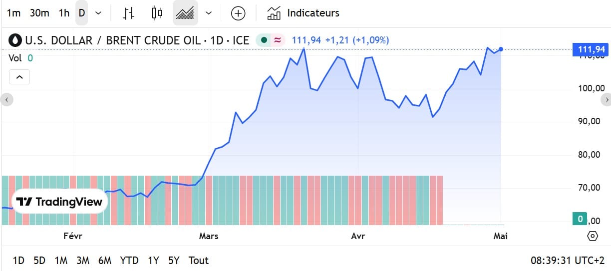Click the left chart scroll arrow

(x=6, y=100)
